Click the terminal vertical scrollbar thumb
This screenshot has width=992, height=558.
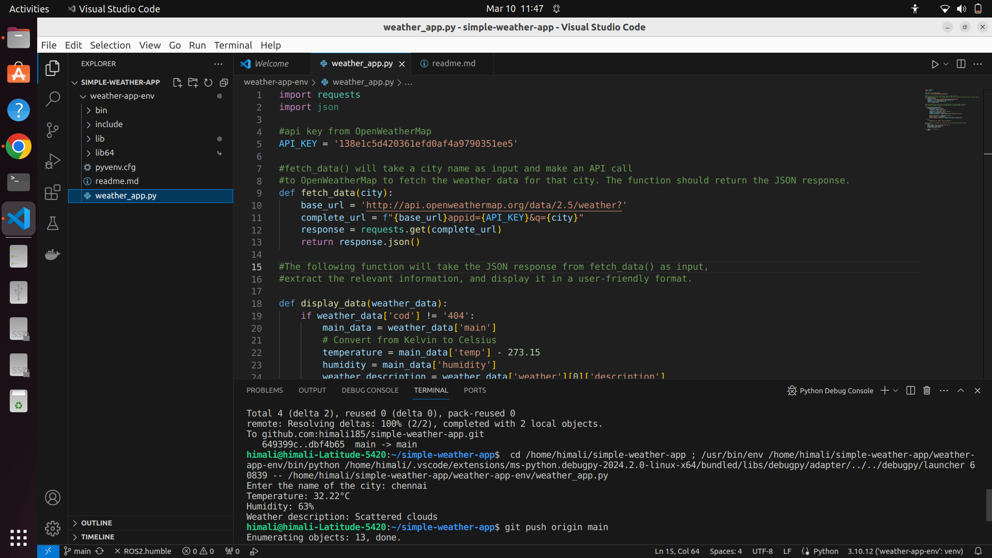988,505
